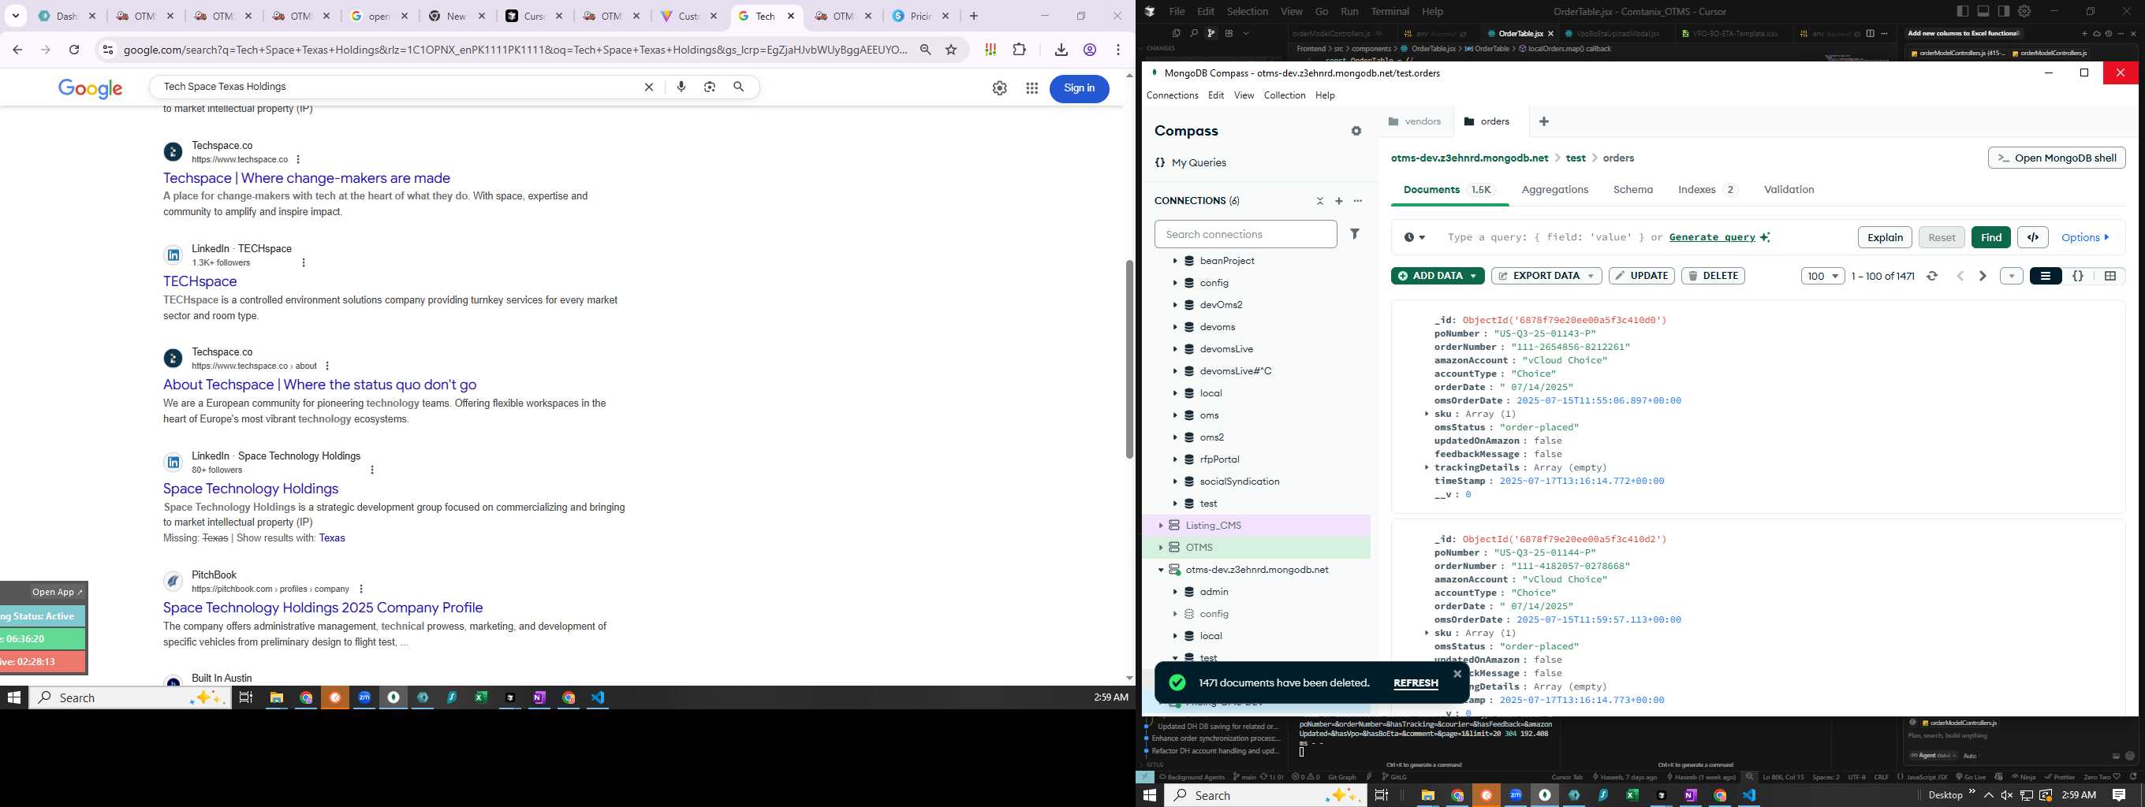Image resolution: width=2145 pixels, height=807 pixels.
Task: Open the Schema tab
Action: tap(1633, 190)
